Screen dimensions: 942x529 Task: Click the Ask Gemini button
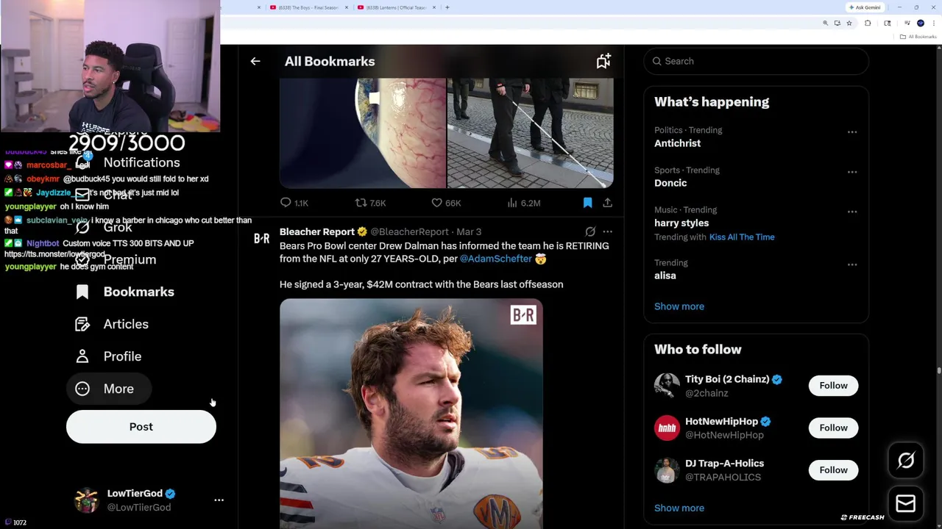[x=865, y=7]
